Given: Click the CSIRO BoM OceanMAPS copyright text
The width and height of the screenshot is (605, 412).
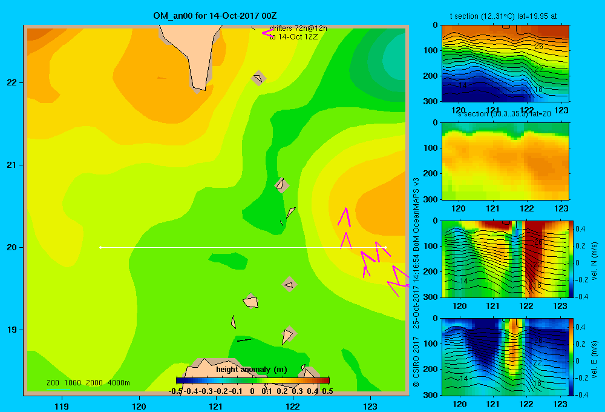Looking at the screenshot, I should coord(416,282).
